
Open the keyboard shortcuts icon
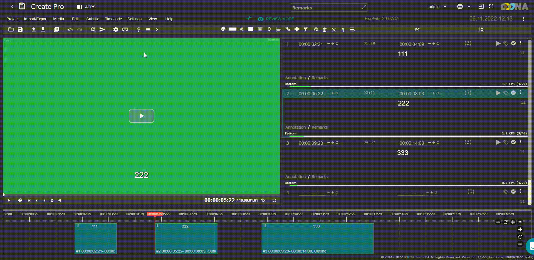click(125, 29)
